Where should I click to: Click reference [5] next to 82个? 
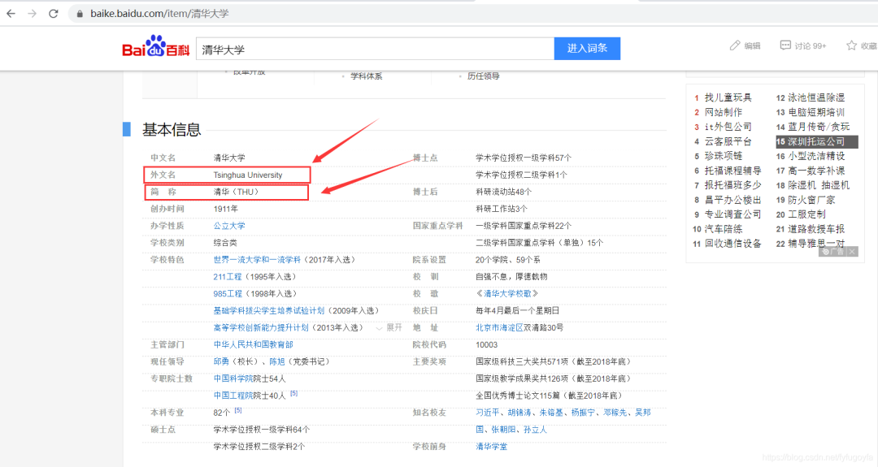tap(238, 410)
